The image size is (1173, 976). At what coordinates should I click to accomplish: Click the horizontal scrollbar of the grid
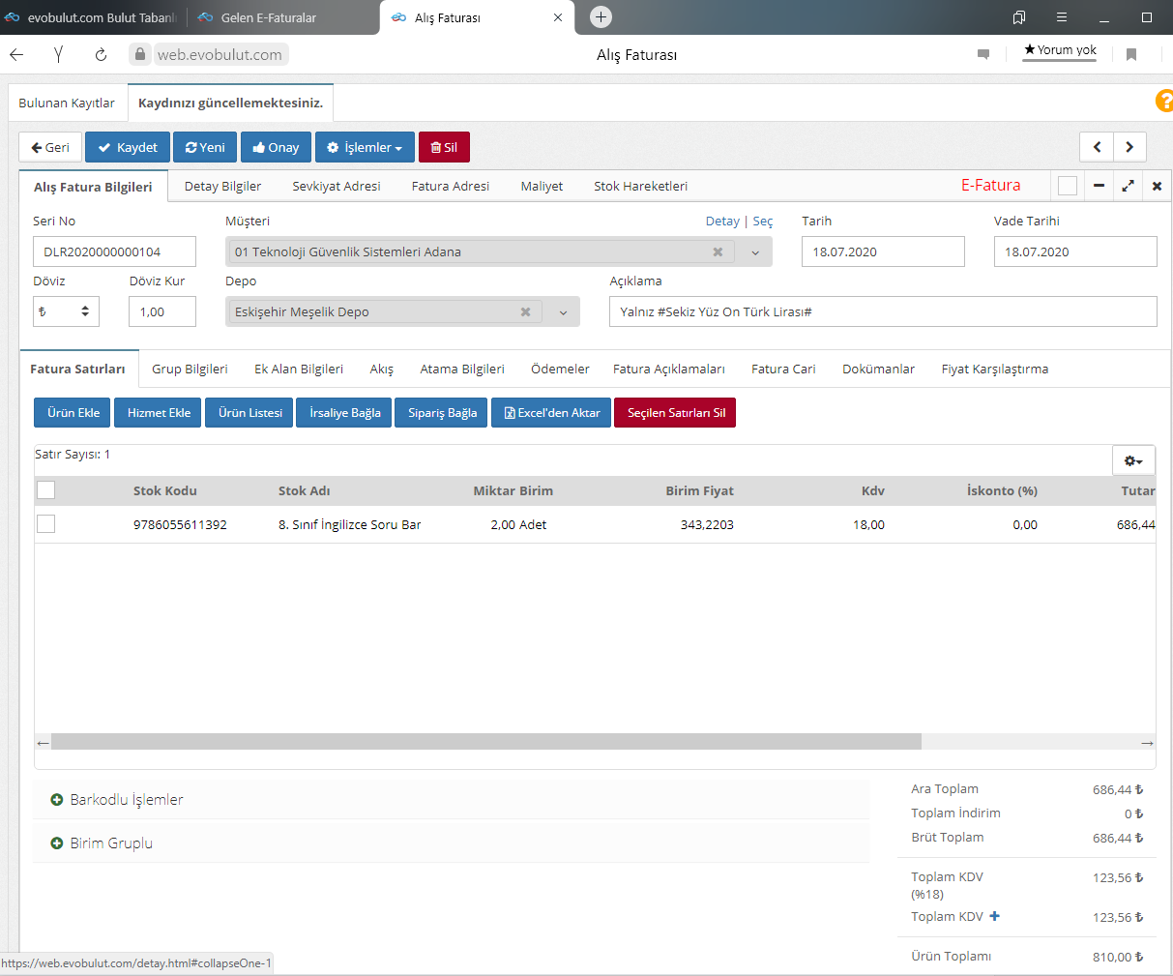click(x=485, y=742)
